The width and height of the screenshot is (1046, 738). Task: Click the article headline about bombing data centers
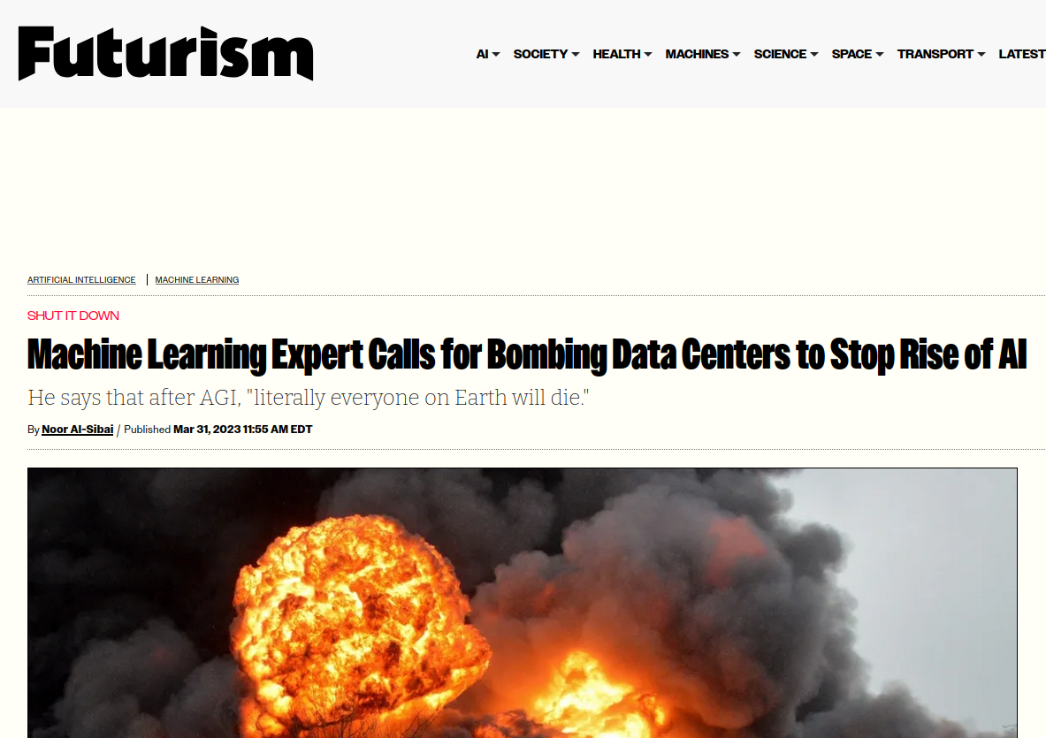coord(527,355)
